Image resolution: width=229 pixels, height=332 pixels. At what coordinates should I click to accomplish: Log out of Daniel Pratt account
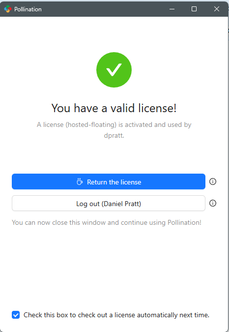coord(109,203)
